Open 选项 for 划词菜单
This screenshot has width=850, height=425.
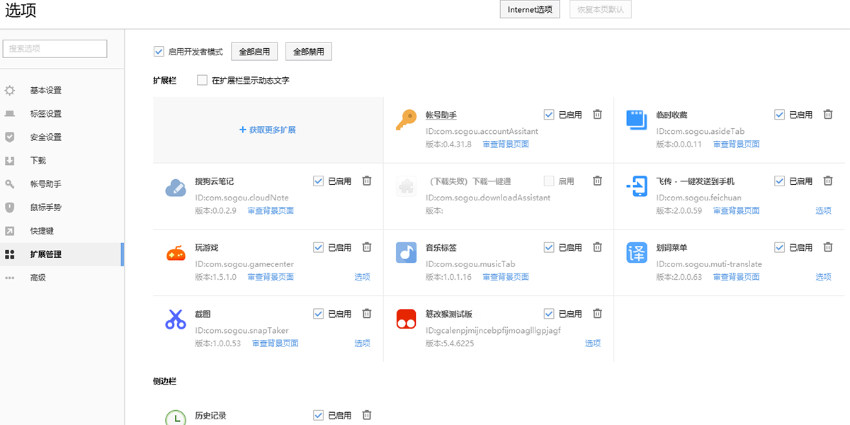(x=824, y=277)
